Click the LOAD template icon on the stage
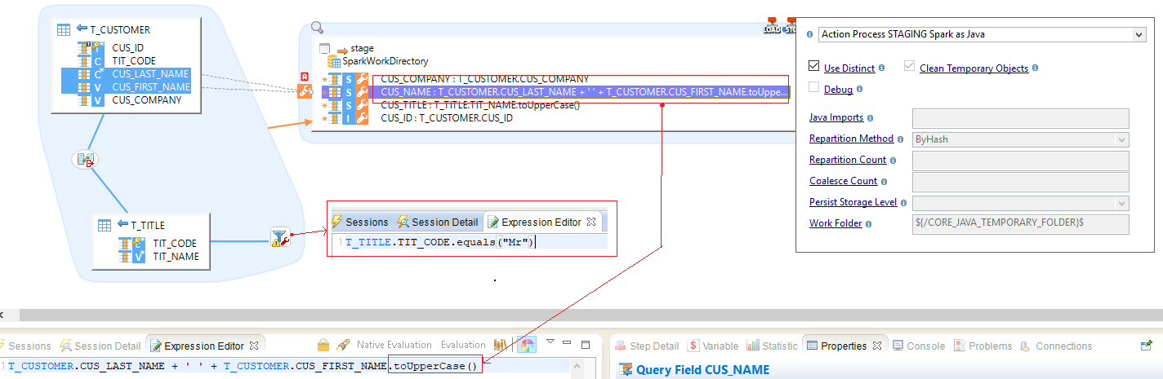1163x379 pixels. (771, 25)
